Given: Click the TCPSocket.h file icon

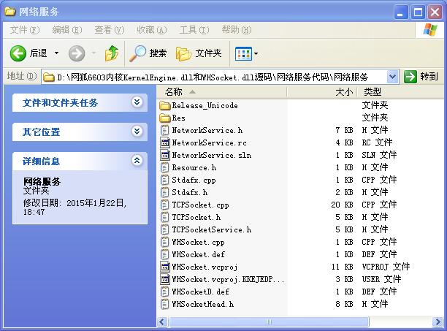Looking at the screenshot, I should 165,218.
